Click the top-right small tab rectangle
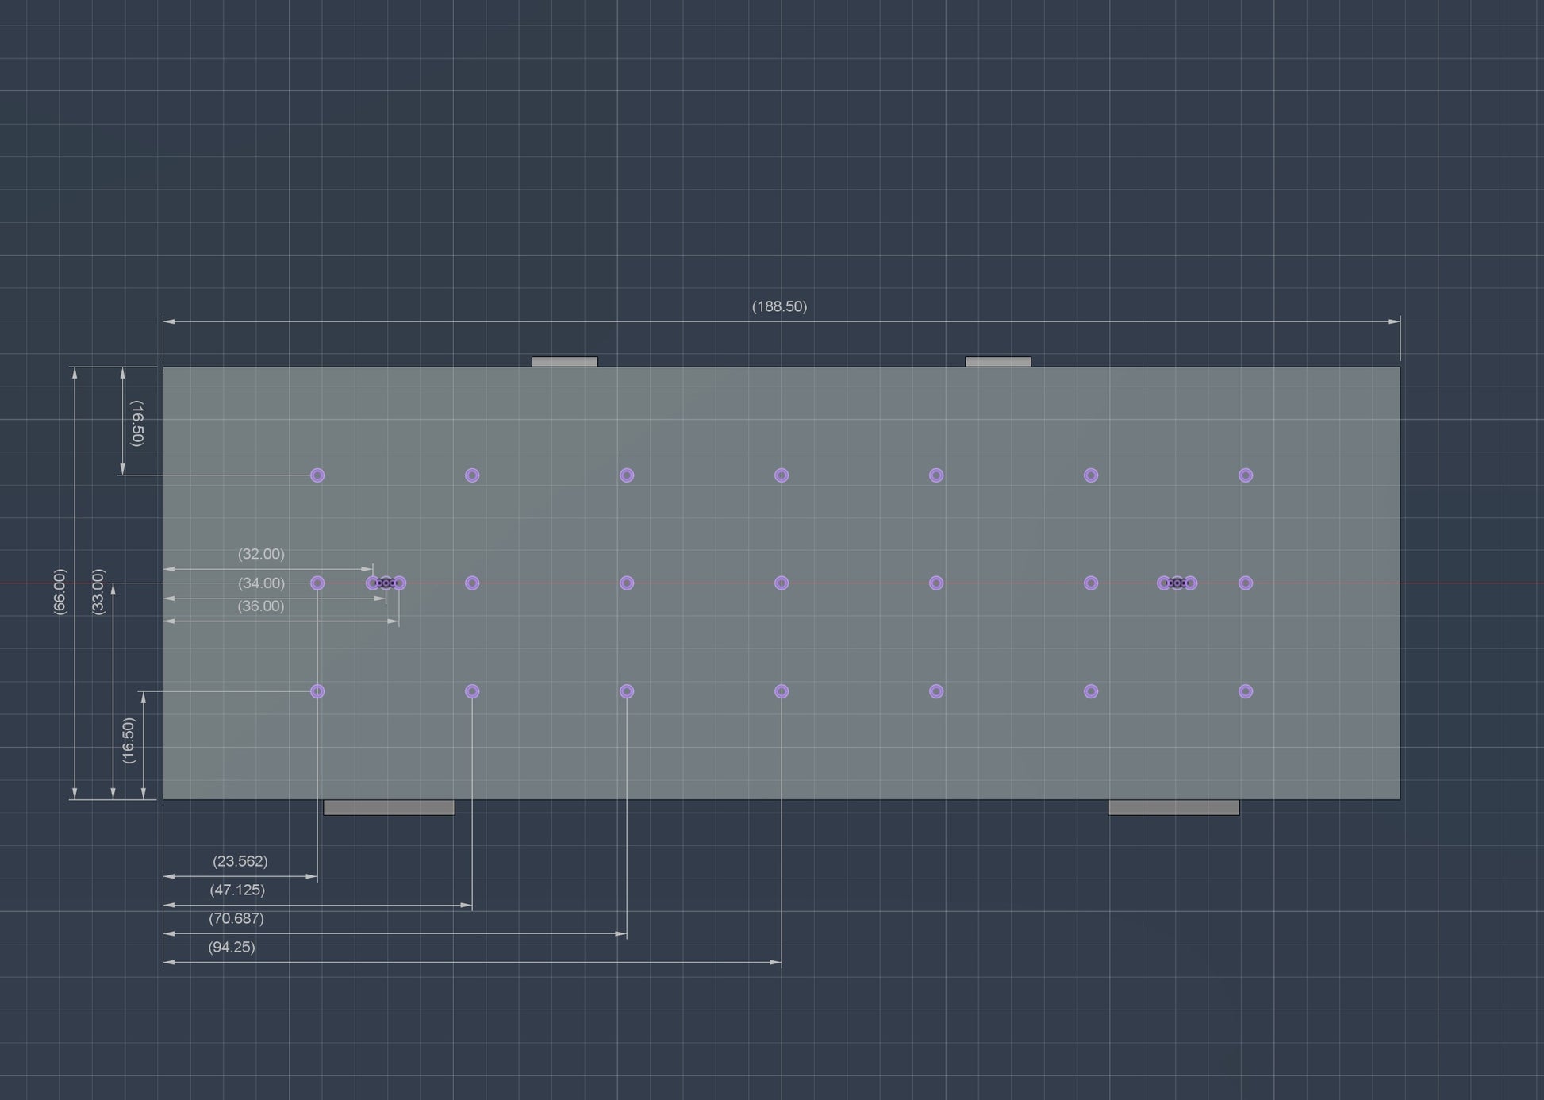 (997, 362)
